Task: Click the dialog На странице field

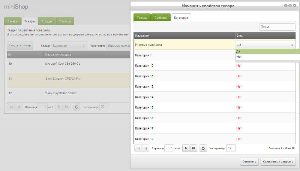Action: [231, 148]
